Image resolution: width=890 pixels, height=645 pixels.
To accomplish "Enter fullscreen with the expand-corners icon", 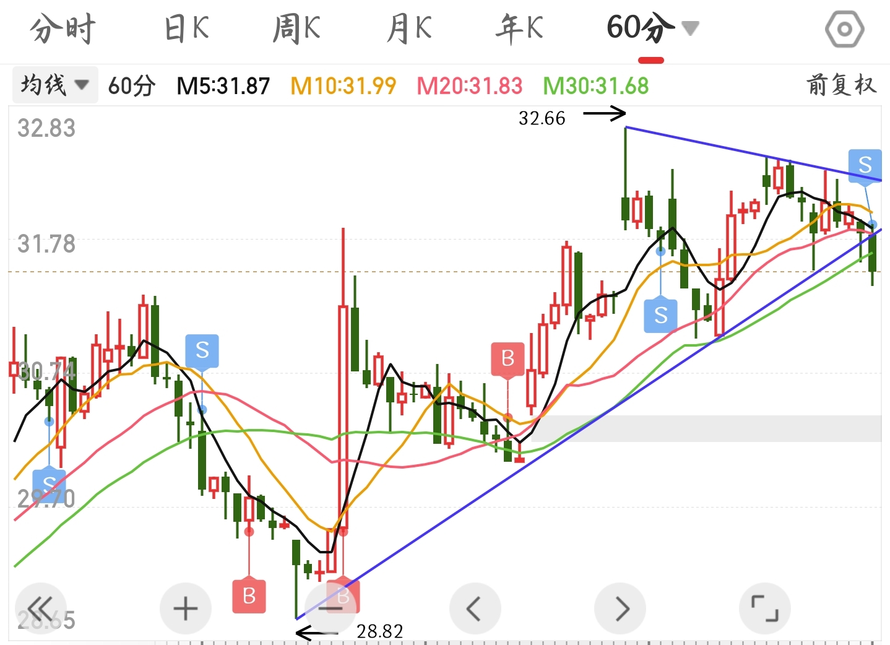I will point(765,609).
